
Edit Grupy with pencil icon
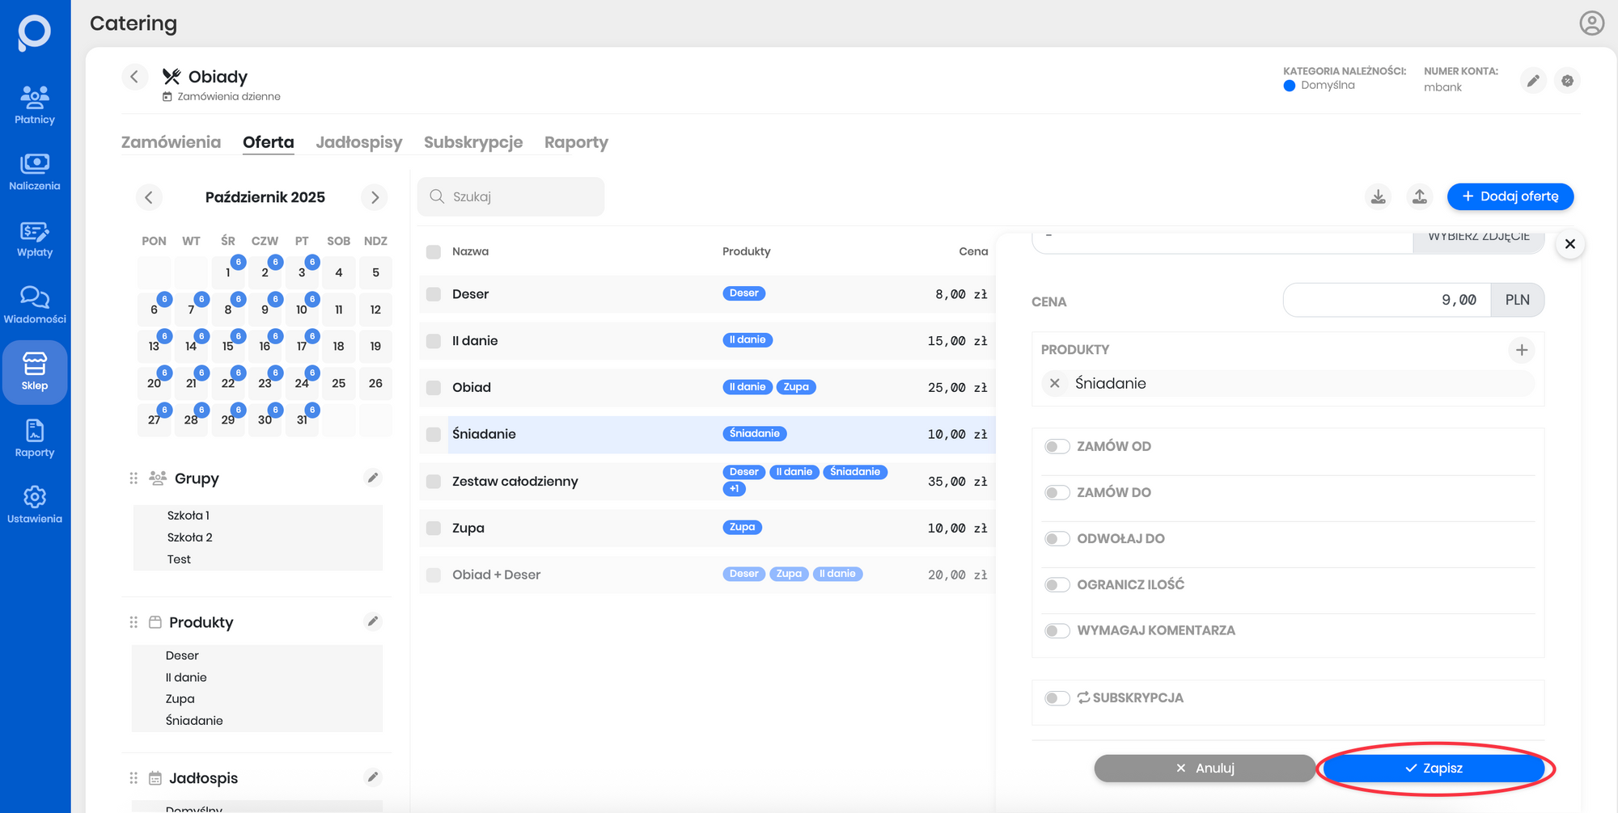tap(373, 478)
